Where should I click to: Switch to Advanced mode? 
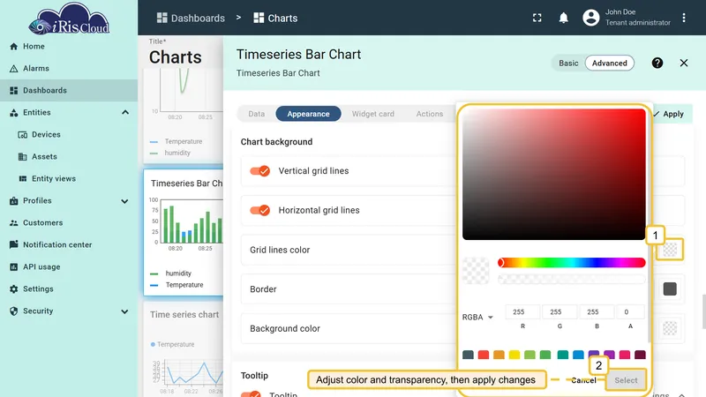pyautogui.click(x=609, y=63)
